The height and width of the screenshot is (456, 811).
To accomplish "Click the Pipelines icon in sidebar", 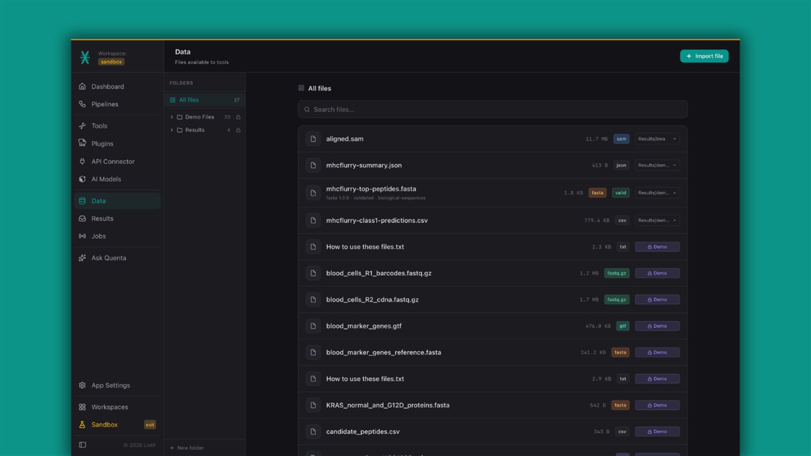I will (82, 104).
